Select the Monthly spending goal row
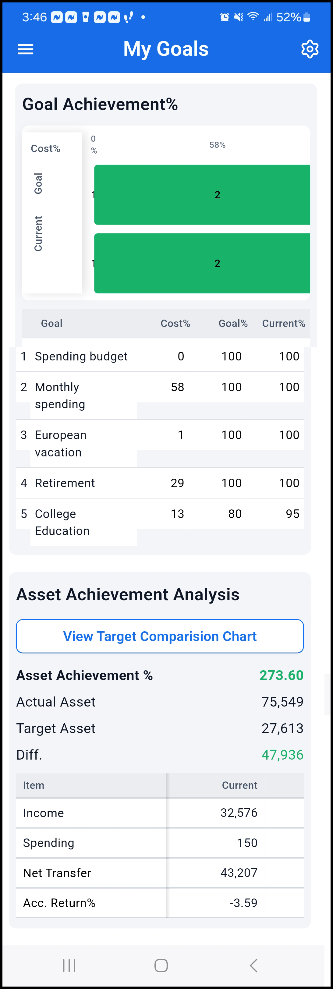333x989 pixels. tap(160, 395)
